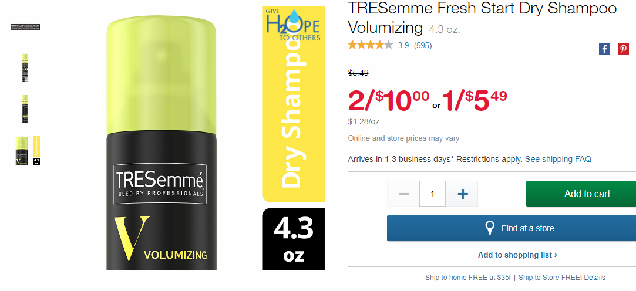Image resolution: width=636 pixels, height=291 pixels.
Task: Select the third bottle thumbnail
Action: (25, 109)
